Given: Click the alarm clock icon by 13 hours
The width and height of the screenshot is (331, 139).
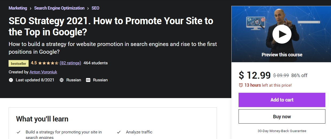Looking at the screenshot, I should click(241, 85).
